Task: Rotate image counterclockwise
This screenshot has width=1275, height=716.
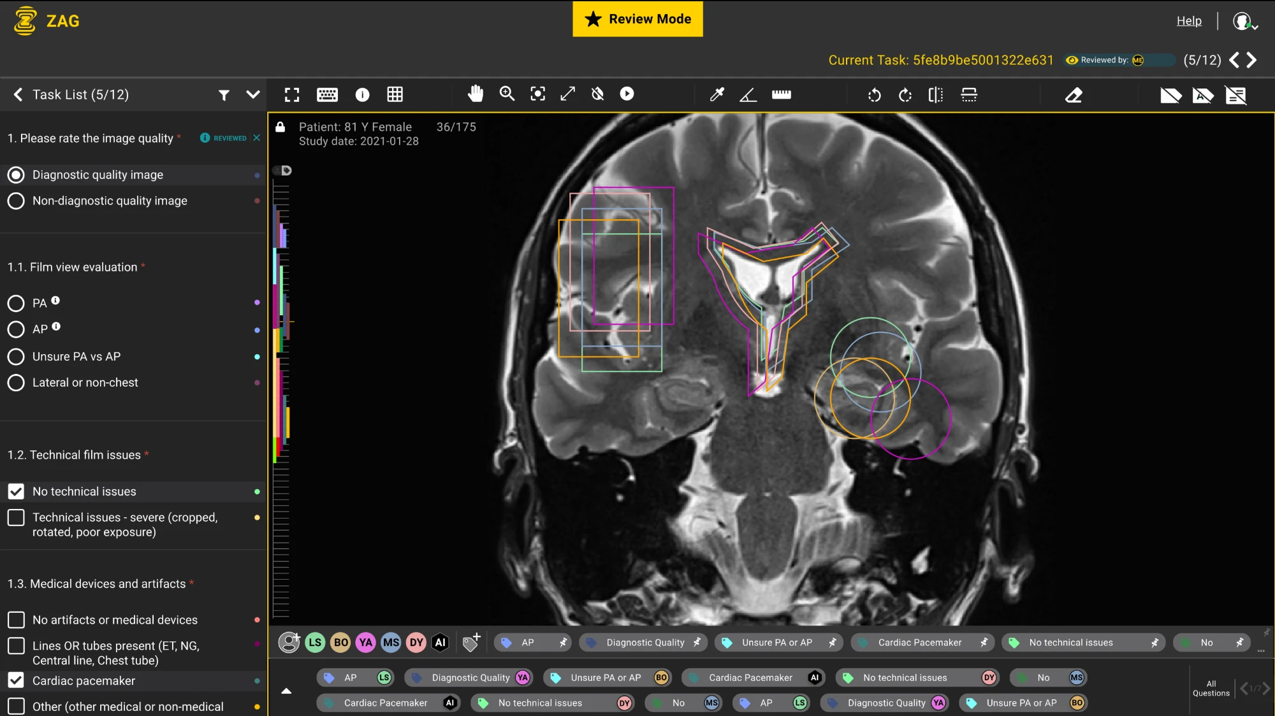Action: click(875, 95)
